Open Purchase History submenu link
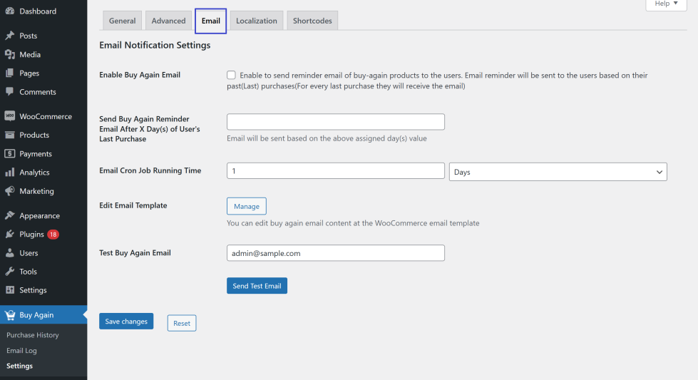 click(33, 335)
